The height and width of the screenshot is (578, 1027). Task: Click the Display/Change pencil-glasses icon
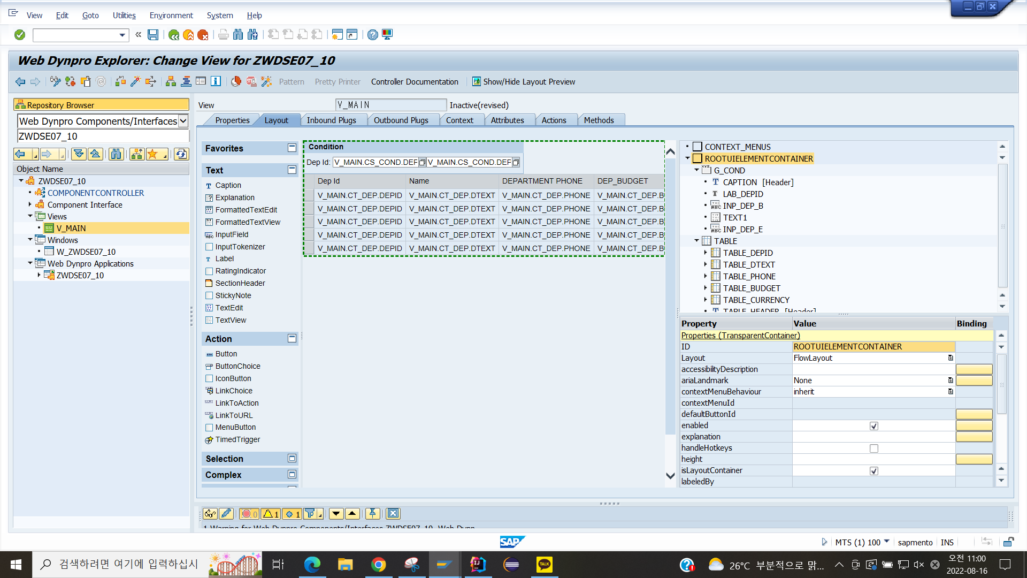(x=55, y=81)
